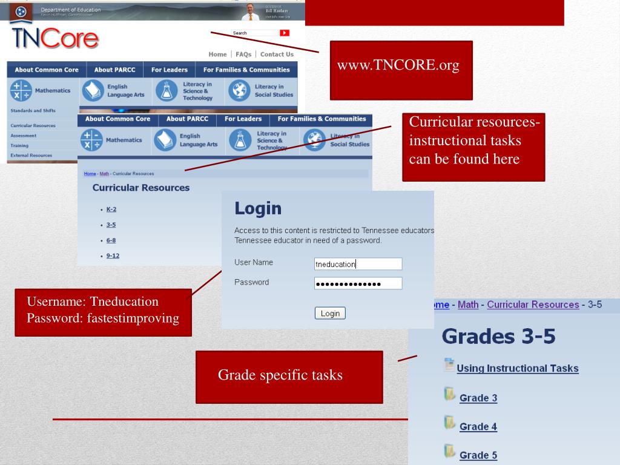This screenshot has width=620, height=465.
Task: Click the Grade 3 folder icon
Action: tap(450, 394)
